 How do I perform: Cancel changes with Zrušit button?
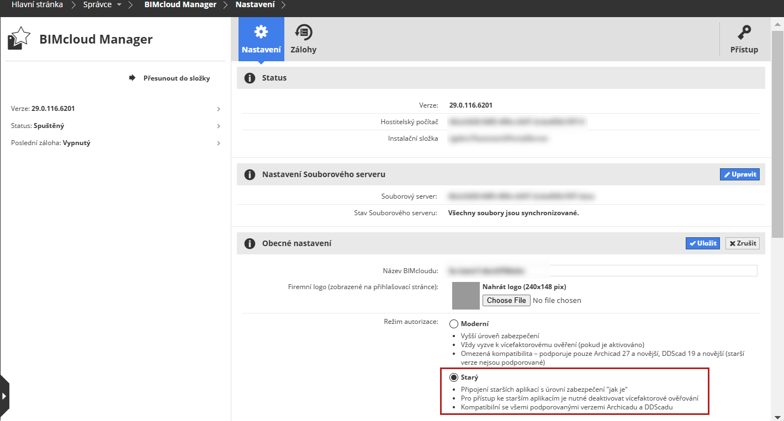tap(742, 243)
